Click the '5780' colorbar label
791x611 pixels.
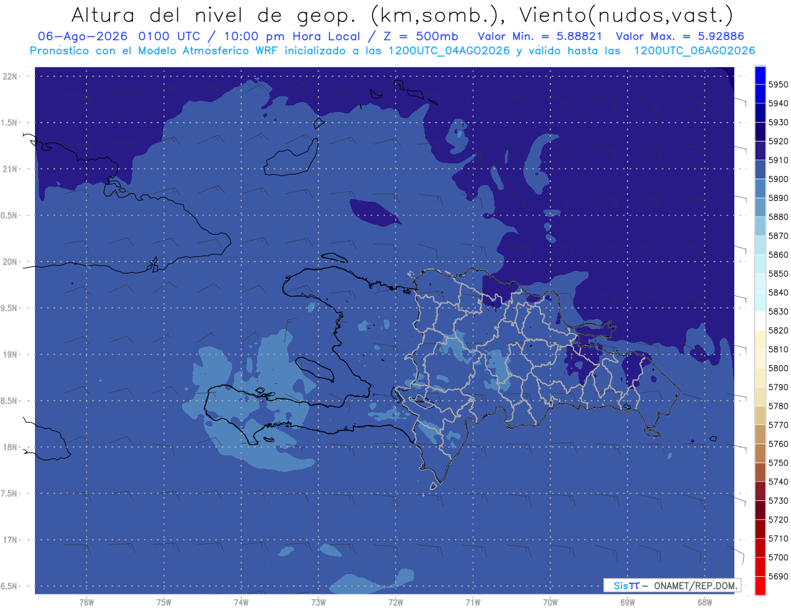(778, 406)
